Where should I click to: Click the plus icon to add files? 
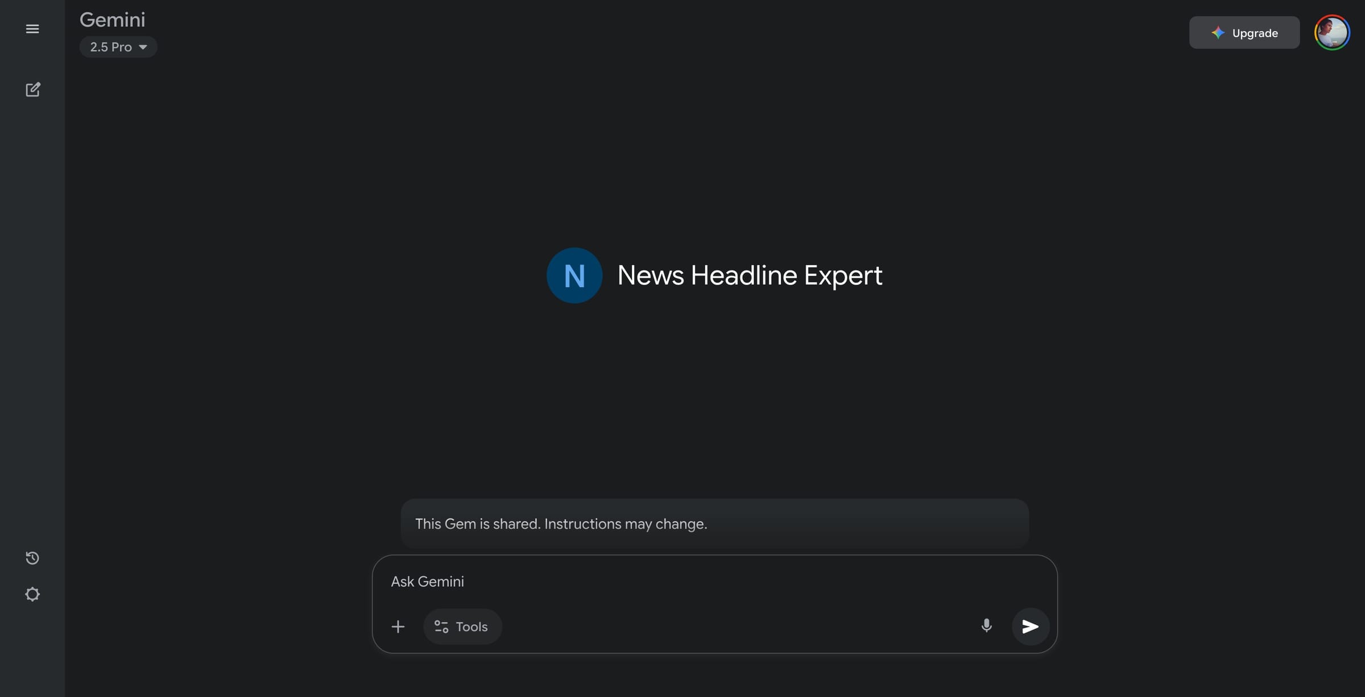398,627
